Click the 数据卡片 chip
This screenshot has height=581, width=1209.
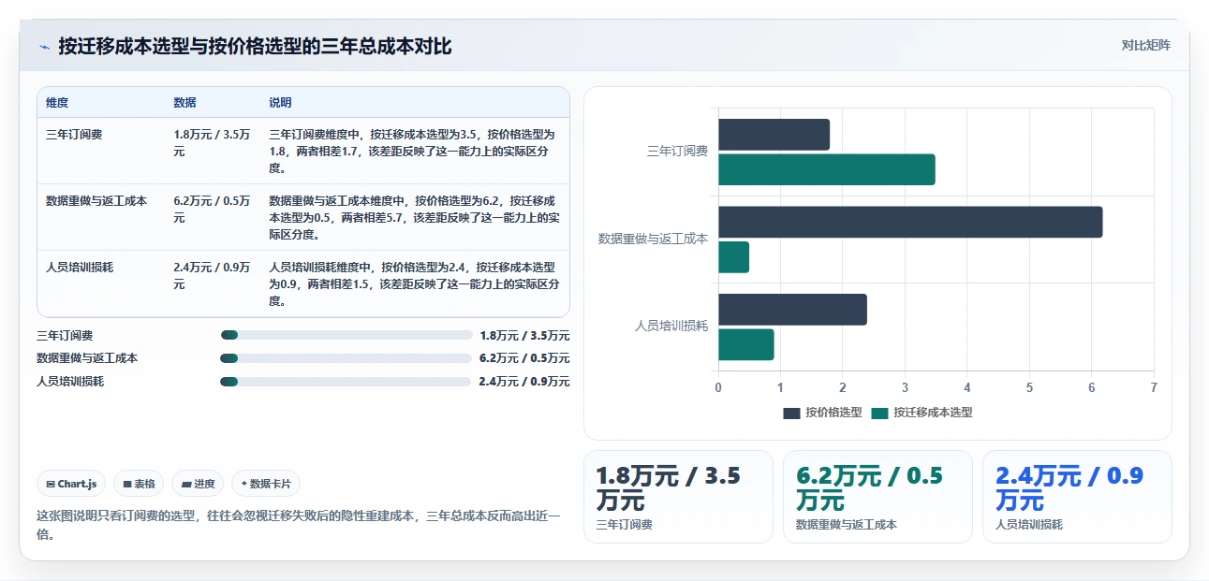point(266,484)
